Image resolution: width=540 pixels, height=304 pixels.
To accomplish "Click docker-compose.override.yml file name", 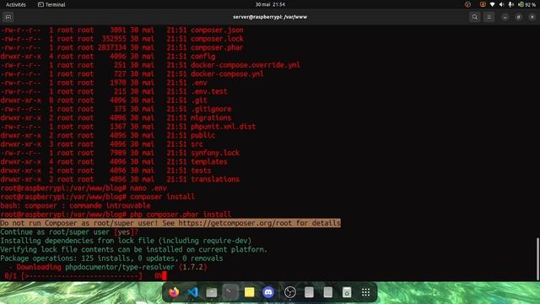I will point(246,65).
